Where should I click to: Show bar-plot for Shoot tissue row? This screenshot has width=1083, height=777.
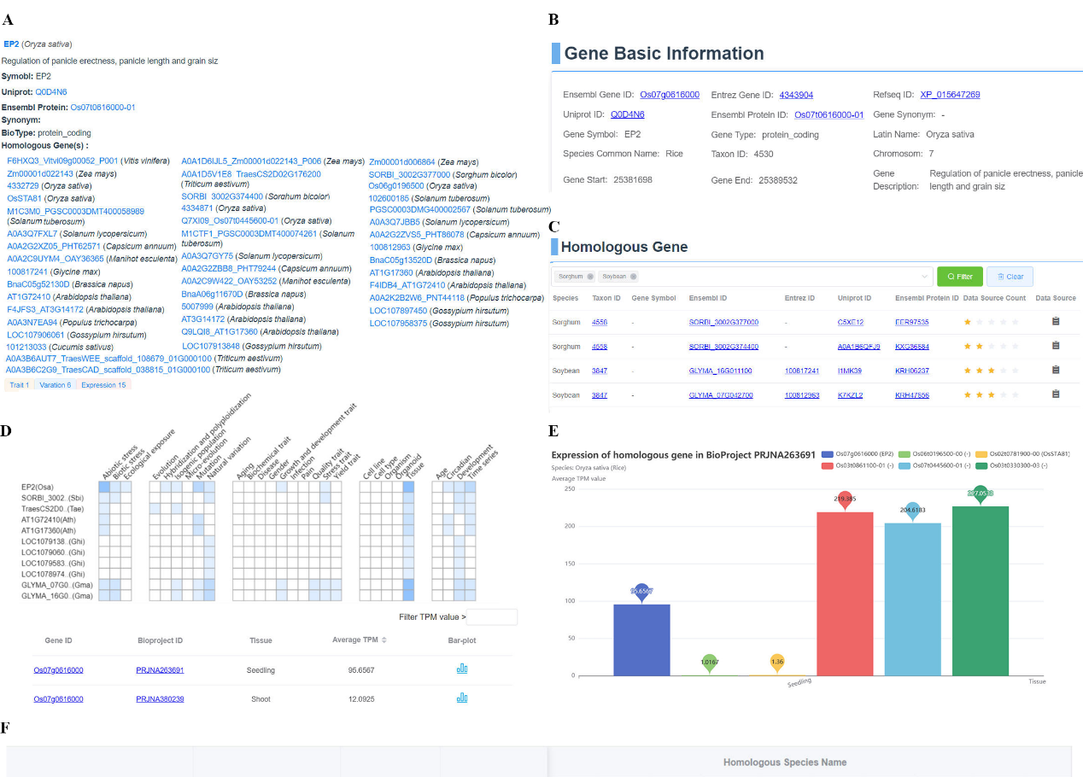[x=462, y=698]
